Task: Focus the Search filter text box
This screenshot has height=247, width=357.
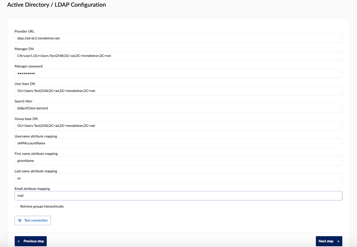Action: point(178,108)
